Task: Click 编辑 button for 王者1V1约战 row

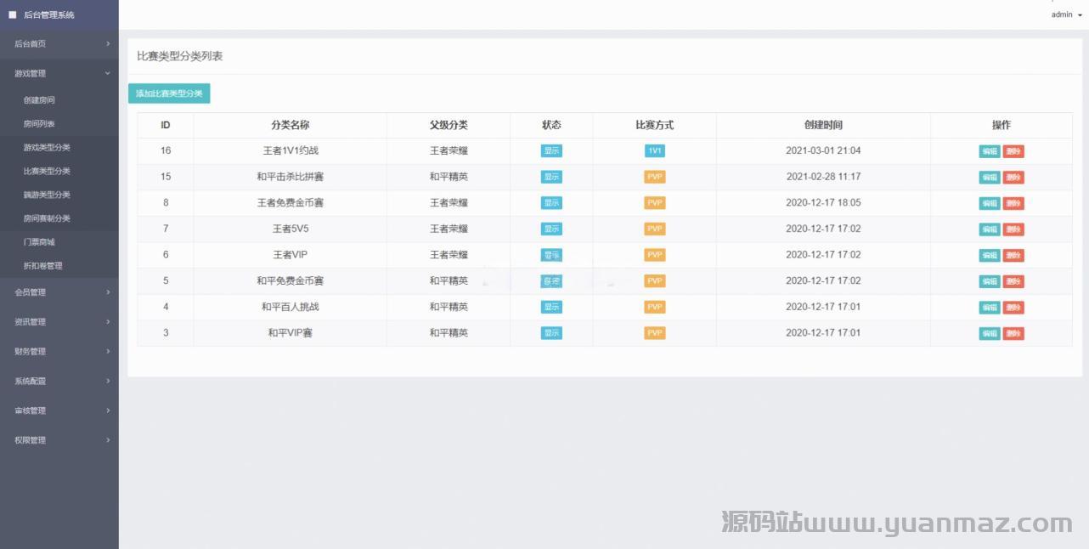Action: click(x=989, y=151)
